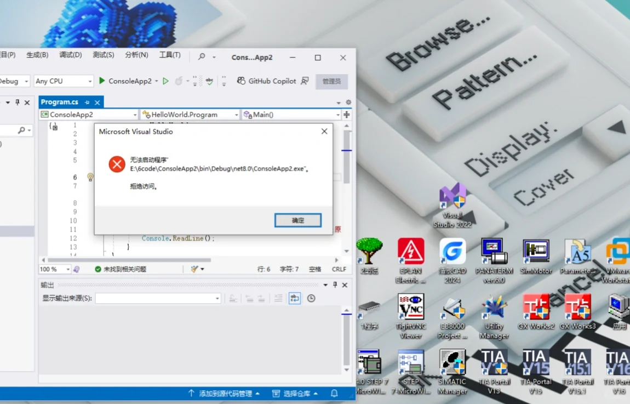Image resolution: width=630 pixels, height=404 pixels.
Task: Expand 添加到源代码管理 in the status bar
Action: 224,394
